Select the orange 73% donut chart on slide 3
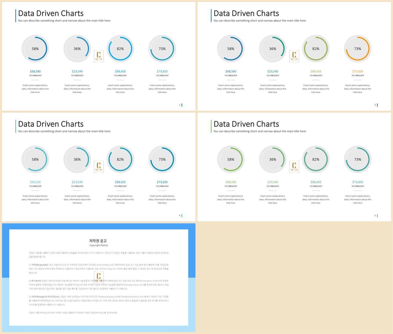This screenshot has width=393, height=334. [x=358, y=49]
